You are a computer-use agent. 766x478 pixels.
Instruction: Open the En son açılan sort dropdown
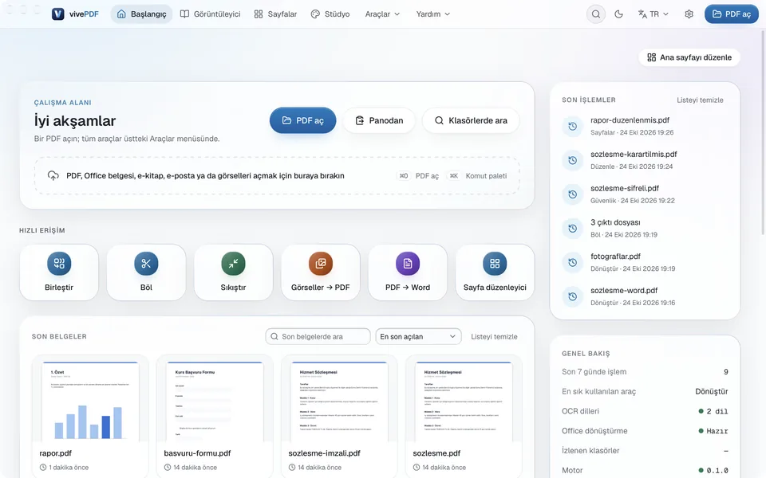(x=418, y=336)
